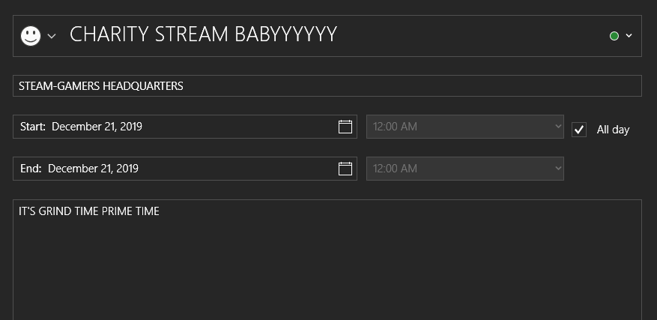The height and width of the screenshot is (320, 657).
Task: Open the End date calendar picker icon
Action: coord(345,169)
